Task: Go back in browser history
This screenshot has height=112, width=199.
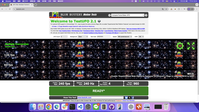Action: [x=2, y=9]
